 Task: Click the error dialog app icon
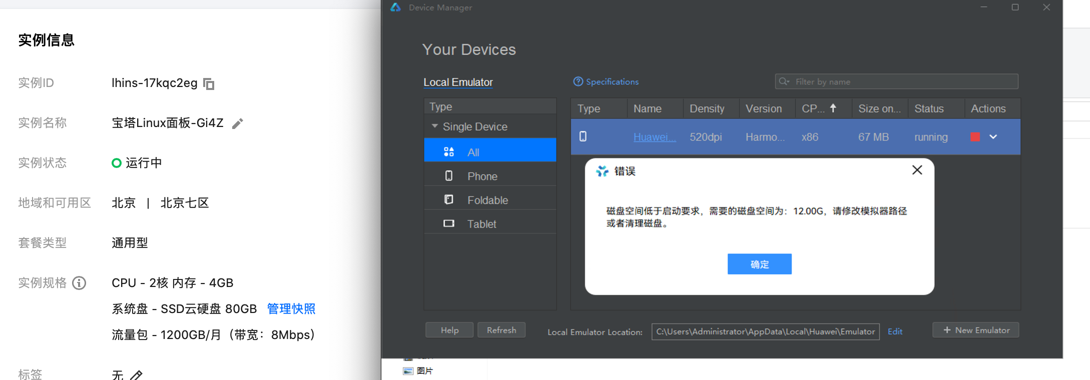603,171
